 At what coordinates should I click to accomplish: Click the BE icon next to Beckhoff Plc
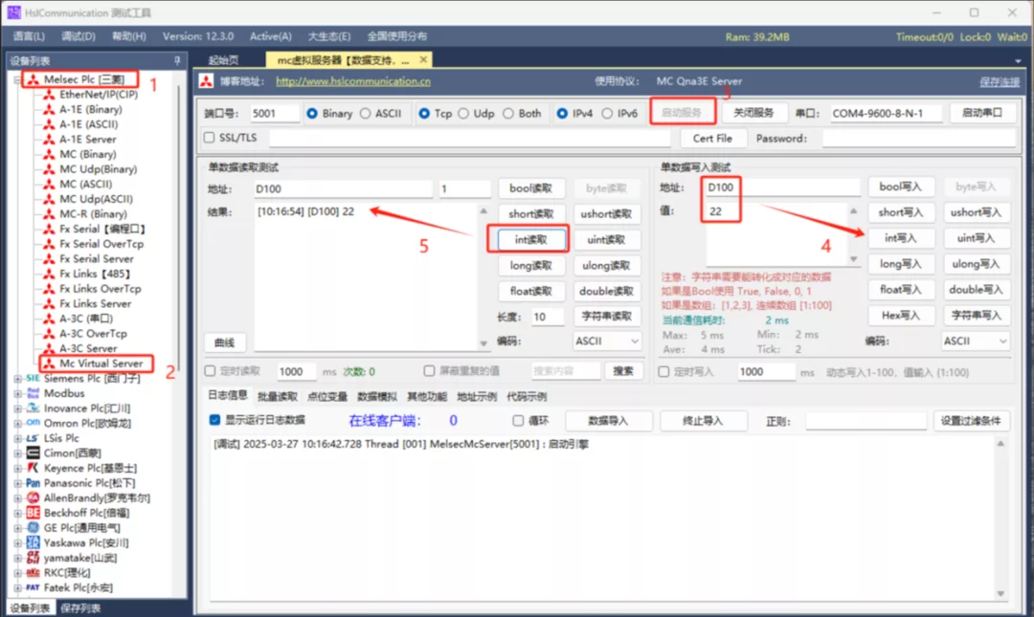[x=33, y=512]
